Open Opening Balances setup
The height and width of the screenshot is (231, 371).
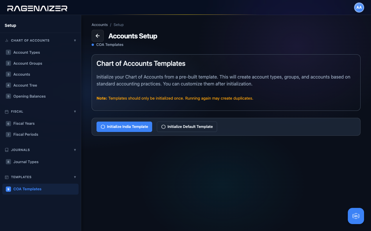click(x=40, y=96)
